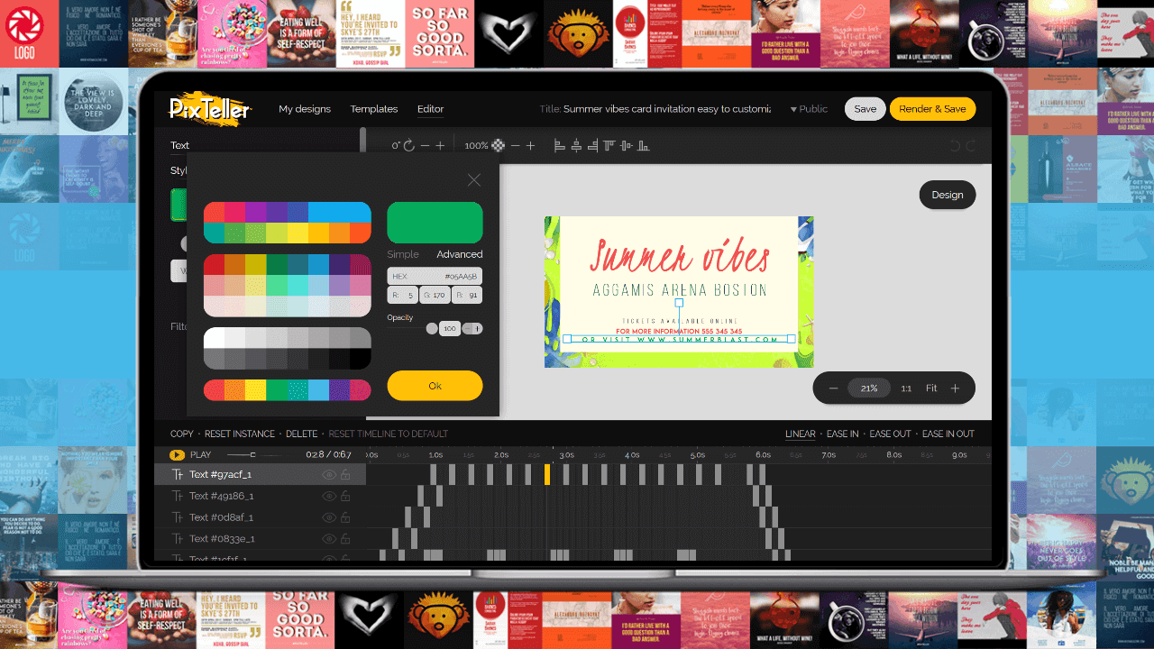Click the Design mode button
The width and height of the screenshot is (1154, 649).
(x=948, y=195)
